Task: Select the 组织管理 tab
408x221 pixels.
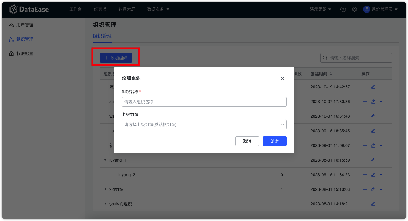Action: click(x=102, y=36)
